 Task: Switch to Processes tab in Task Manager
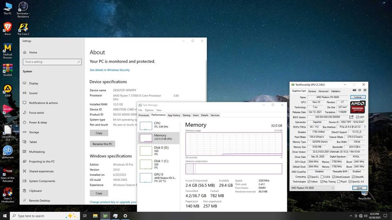point(144,115)
